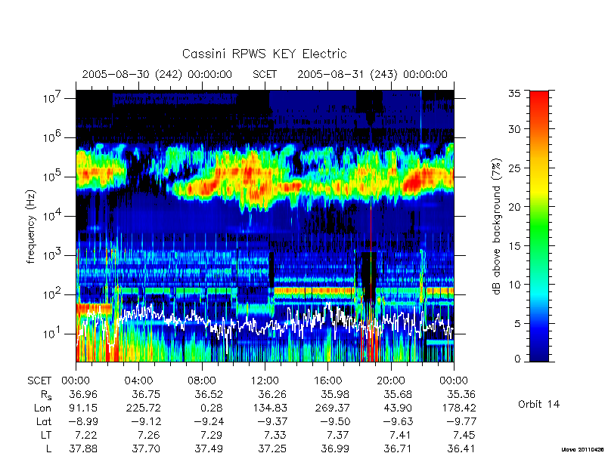The height and width of the screenshot is (453, 605).
Task: Click the colorbar label "30"
Action: click(514, 128)
